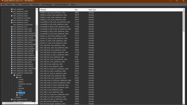Open the Tools menu
The image size is (187, 105).
click(x=17, y=4)
